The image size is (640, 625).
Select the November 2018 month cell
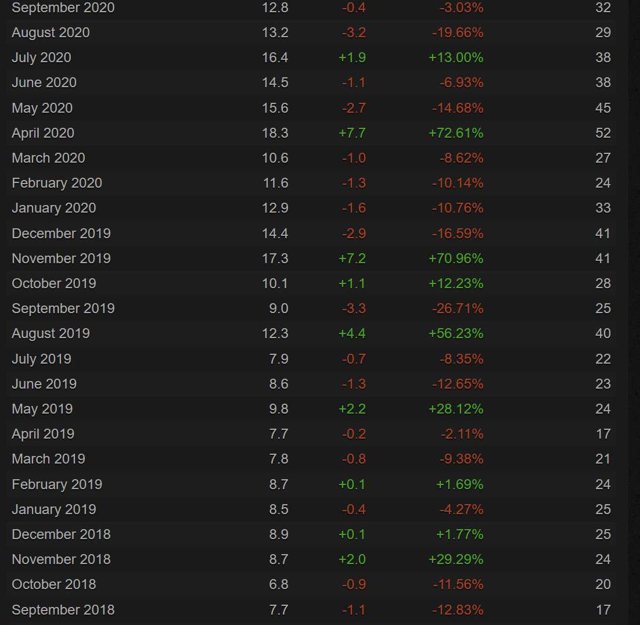pyautogui.click(x=61, y=559)
